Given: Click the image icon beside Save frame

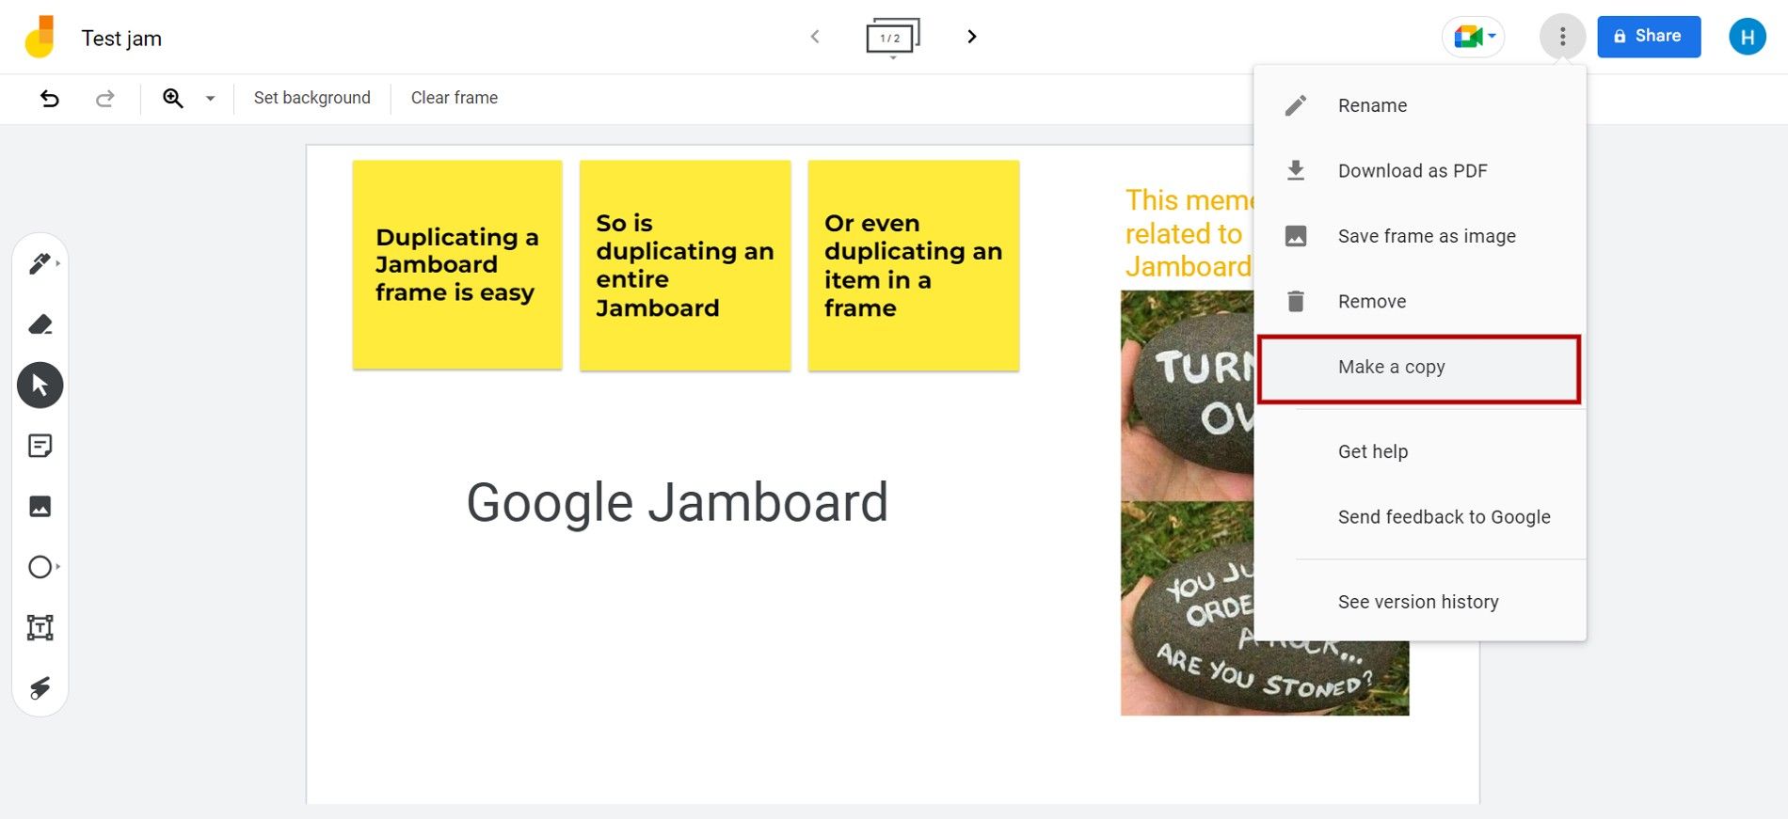Looking at the screenshot, I should (1296, 236).
